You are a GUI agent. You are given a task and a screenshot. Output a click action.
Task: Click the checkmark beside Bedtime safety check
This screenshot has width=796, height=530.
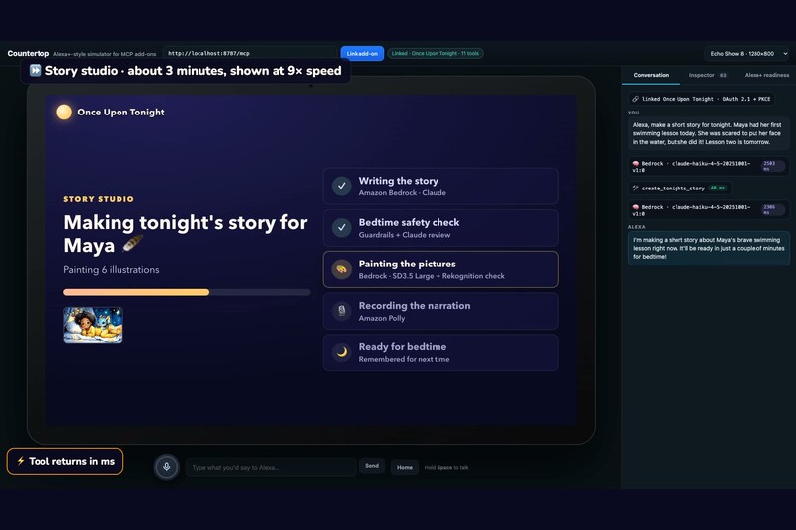(x=342, y=228)
